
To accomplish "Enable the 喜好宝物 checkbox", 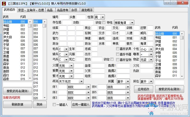I will (117, 59).
